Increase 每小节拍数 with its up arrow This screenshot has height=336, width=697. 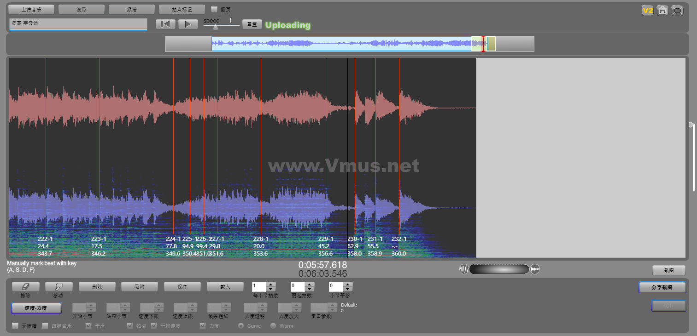[x=271, y=284]
